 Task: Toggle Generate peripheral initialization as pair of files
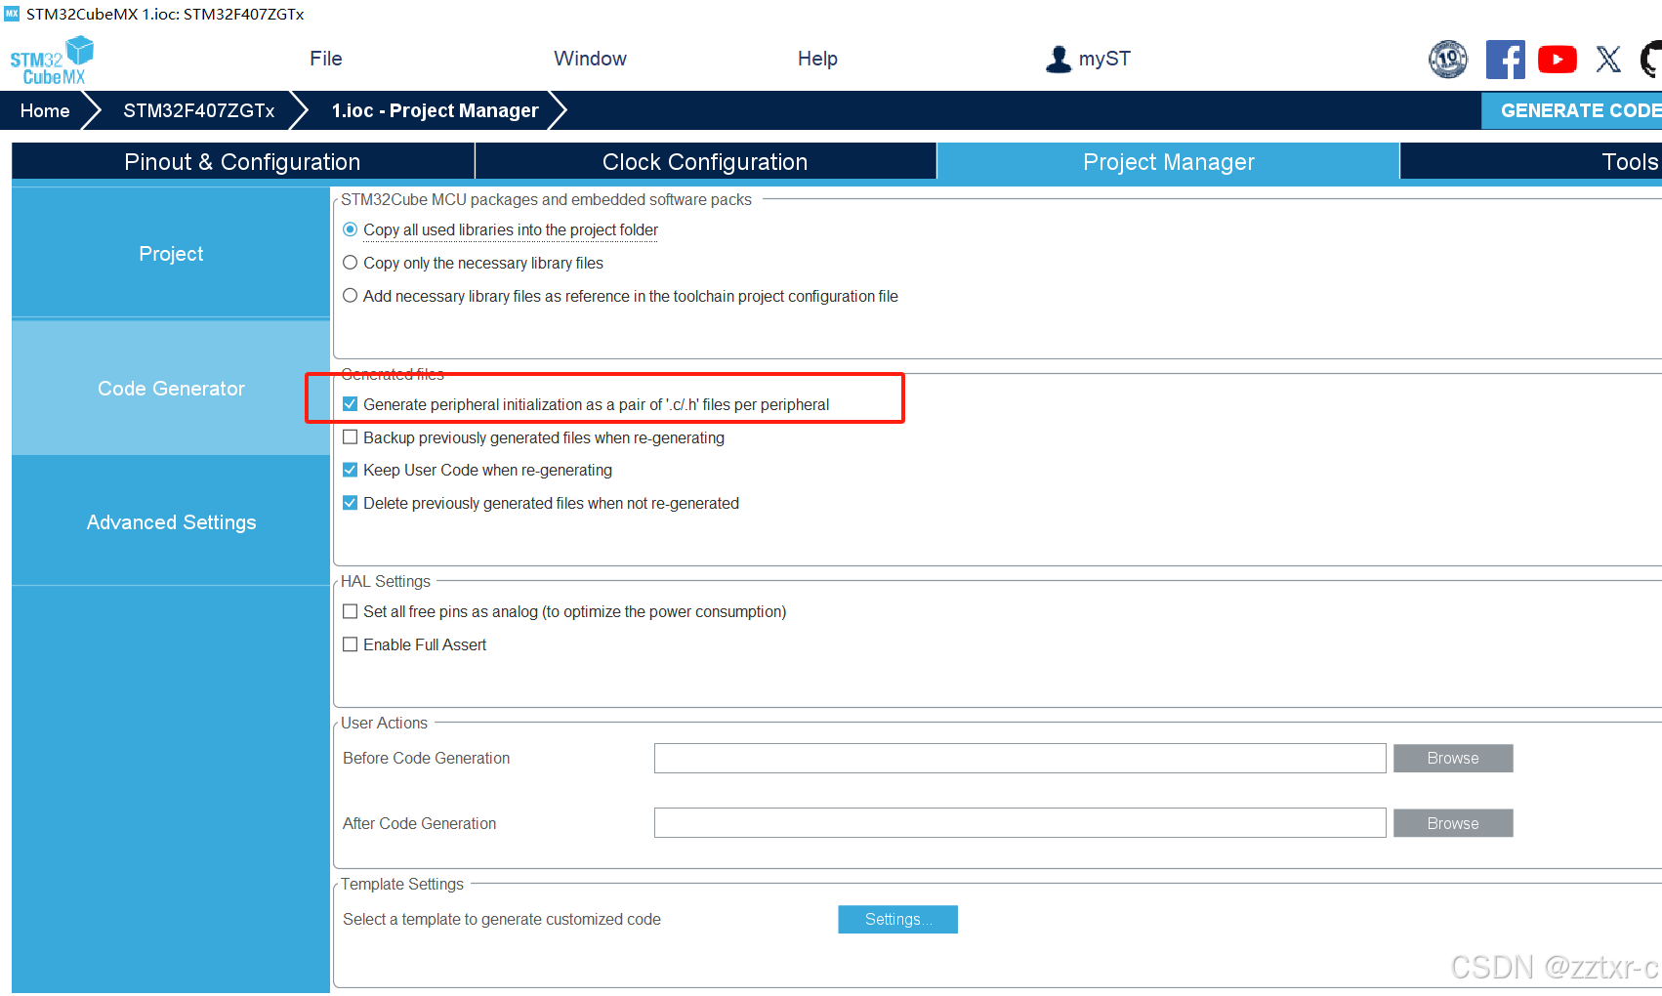pos(350,404)
